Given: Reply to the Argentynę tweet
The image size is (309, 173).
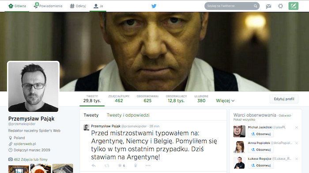Looking at the screenshot, I should pos(94,166).
